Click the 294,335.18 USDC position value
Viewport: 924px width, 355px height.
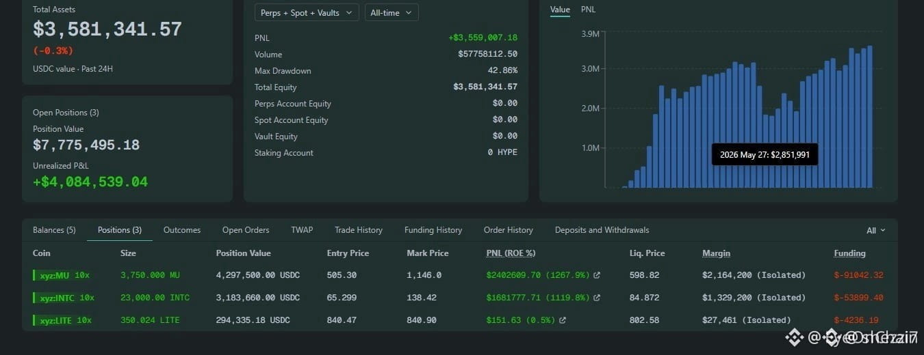253,320
